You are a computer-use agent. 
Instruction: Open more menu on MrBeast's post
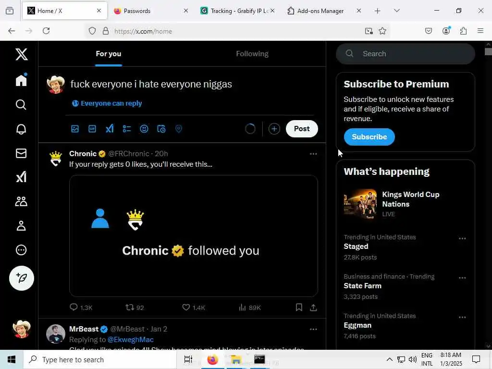(313, 329)
